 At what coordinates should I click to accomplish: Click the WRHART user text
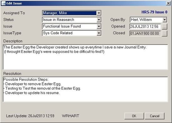tap(70, 116)
